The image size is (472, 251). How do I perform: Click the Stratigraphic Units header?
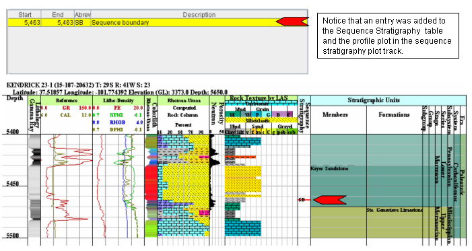click(374, 100)
